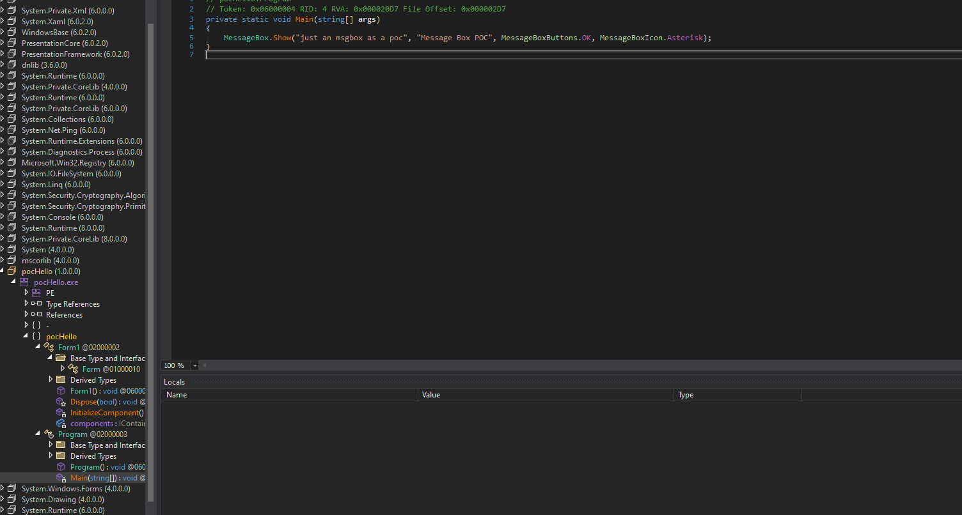
Task: Click the Type References node icon
Action: (x=36, y=304)
